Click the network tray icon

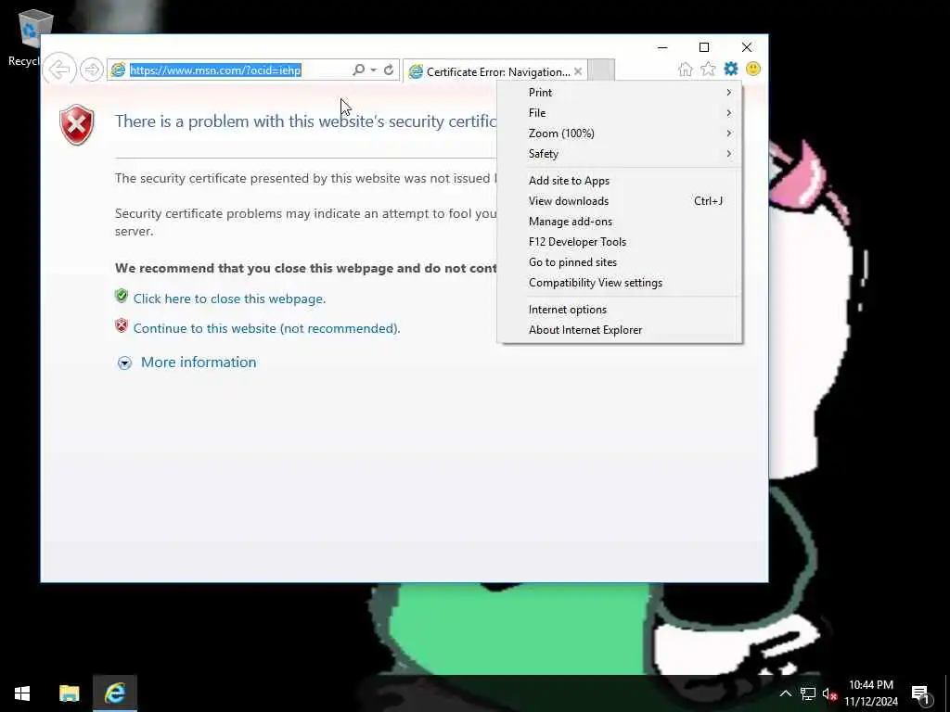[x=808, y=693]
